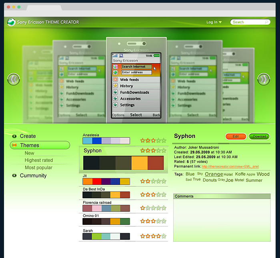Click Florencia railroad color palette

106,208
